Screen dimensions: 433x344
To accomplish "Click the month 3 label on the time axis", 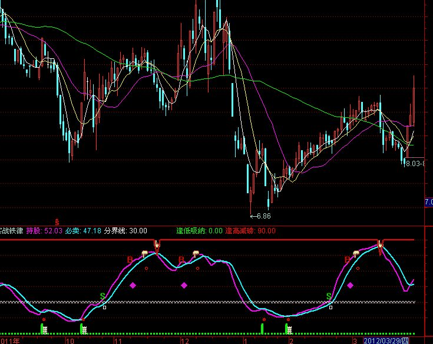I will (x=355, y=340).
